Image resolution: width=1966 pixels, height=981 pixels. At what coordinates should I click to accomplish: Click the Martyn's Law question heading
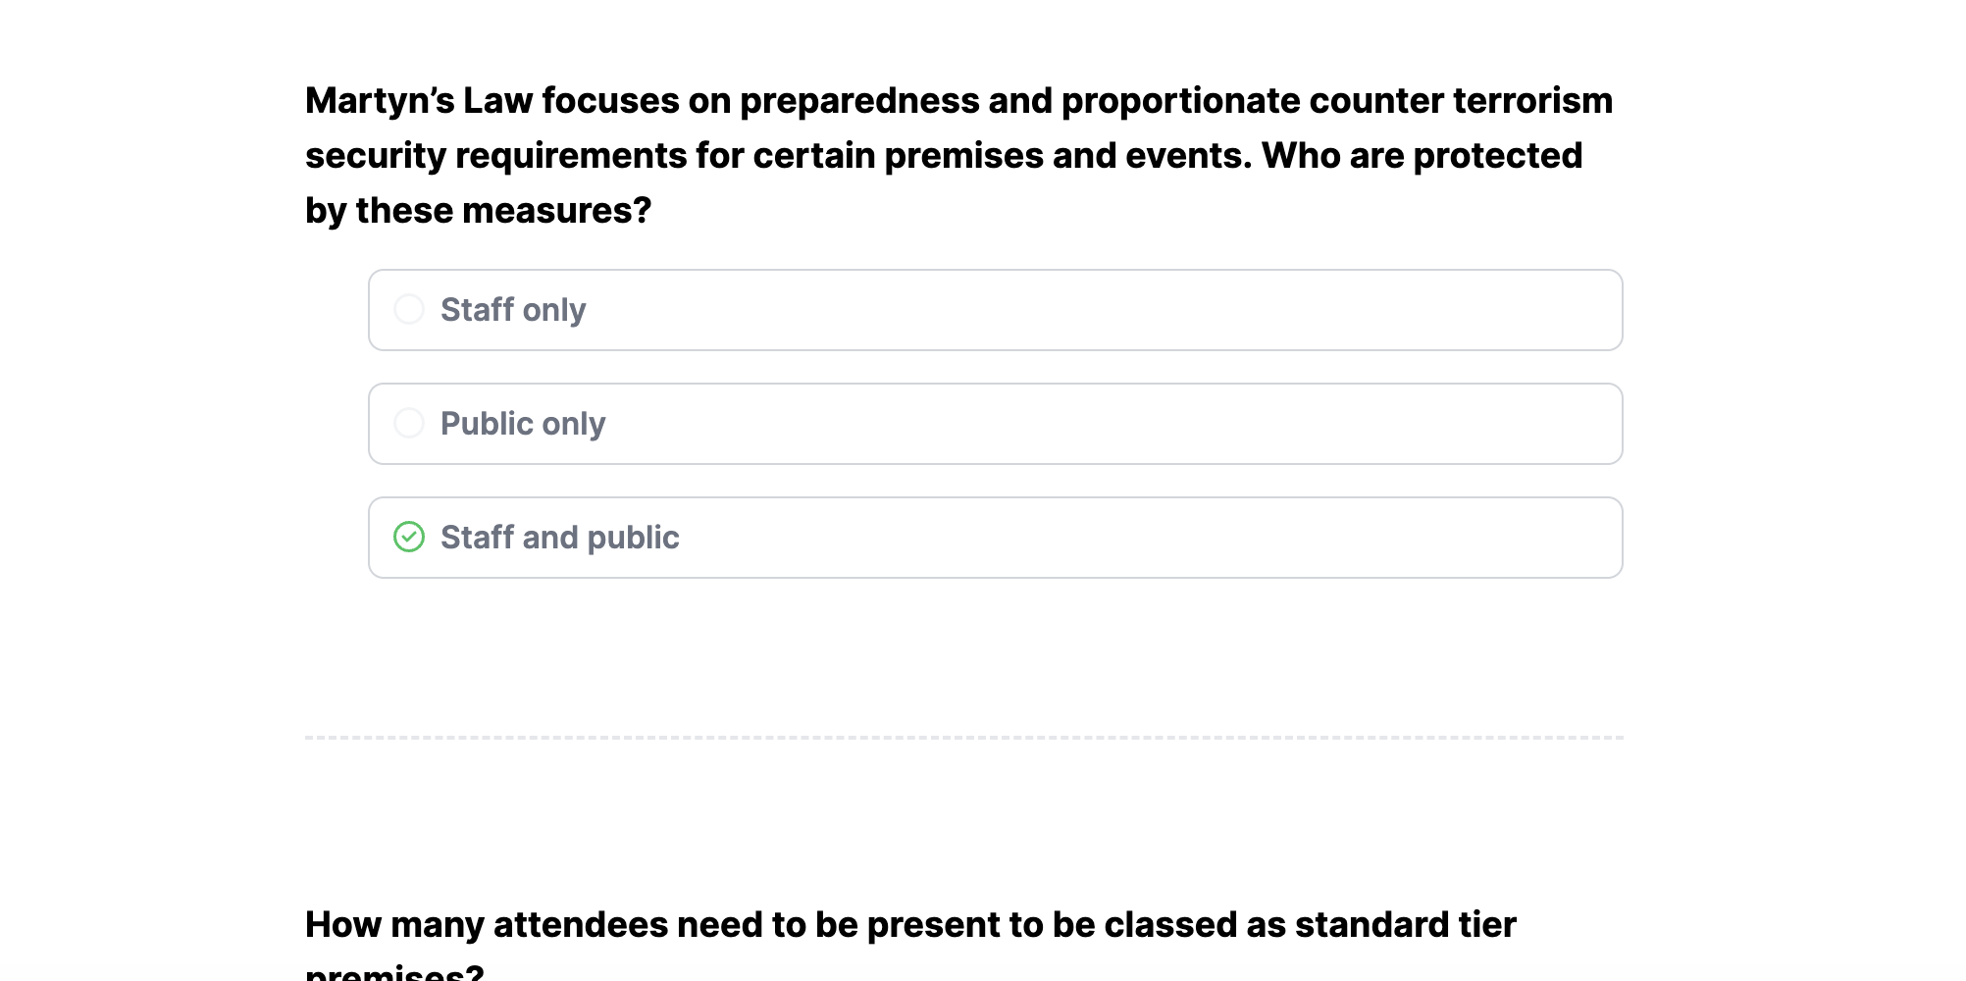958,155
